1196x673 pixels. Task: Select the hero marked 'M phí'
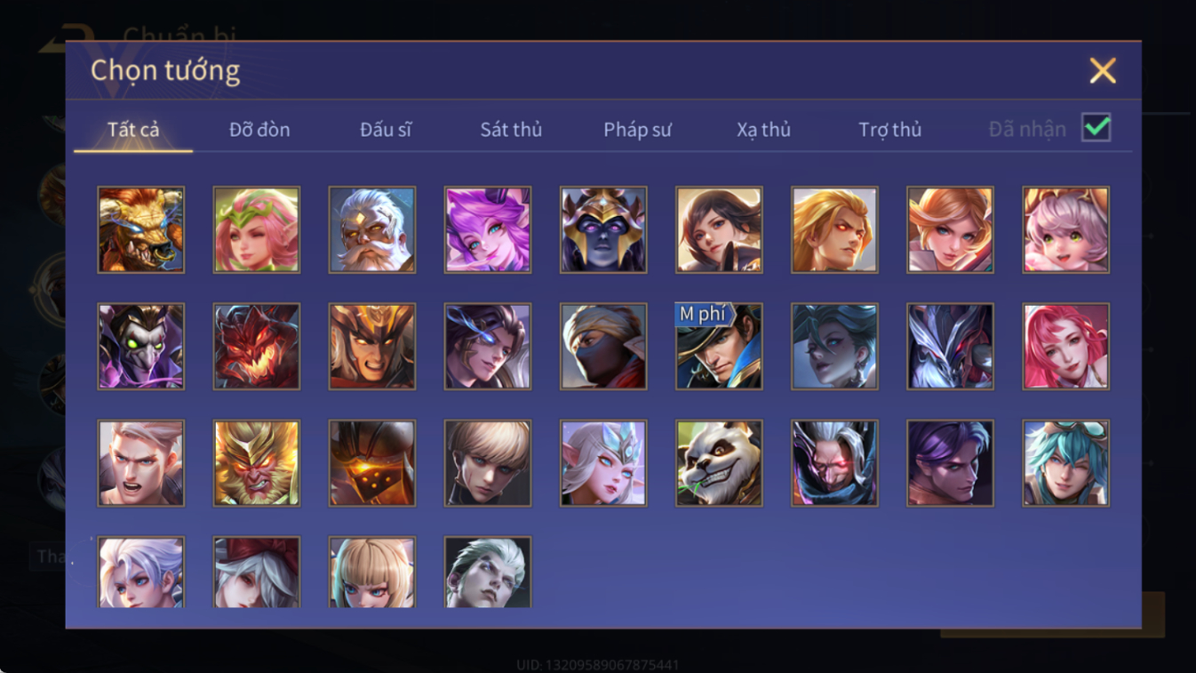[x=719, y=347]
